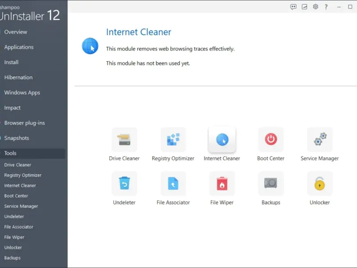The height and width of the screenshot is (268, 357).
Task: Open Impact section in sidebar
Action: 12,108
